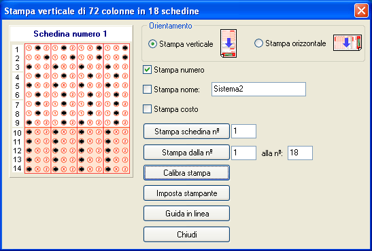This screenshot has height=251, width=372.
Task: Open Imposta stampante printer setup
Action: tap(186, 193)
